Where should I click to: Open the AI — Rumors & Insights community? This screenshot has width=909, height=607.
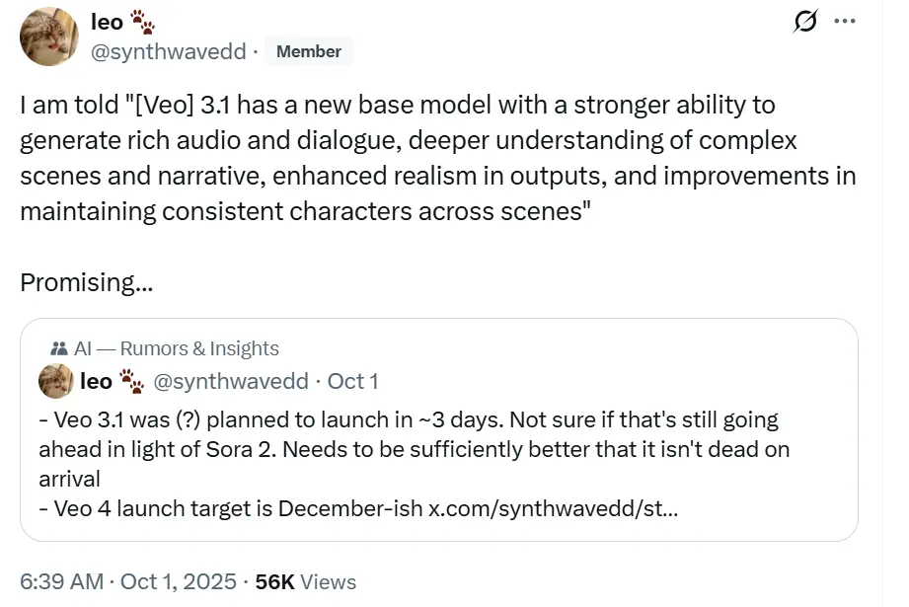(180, 347)
